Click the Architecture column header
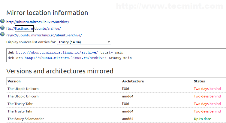This screenshot has height=123, width=226. coord(133,81)
